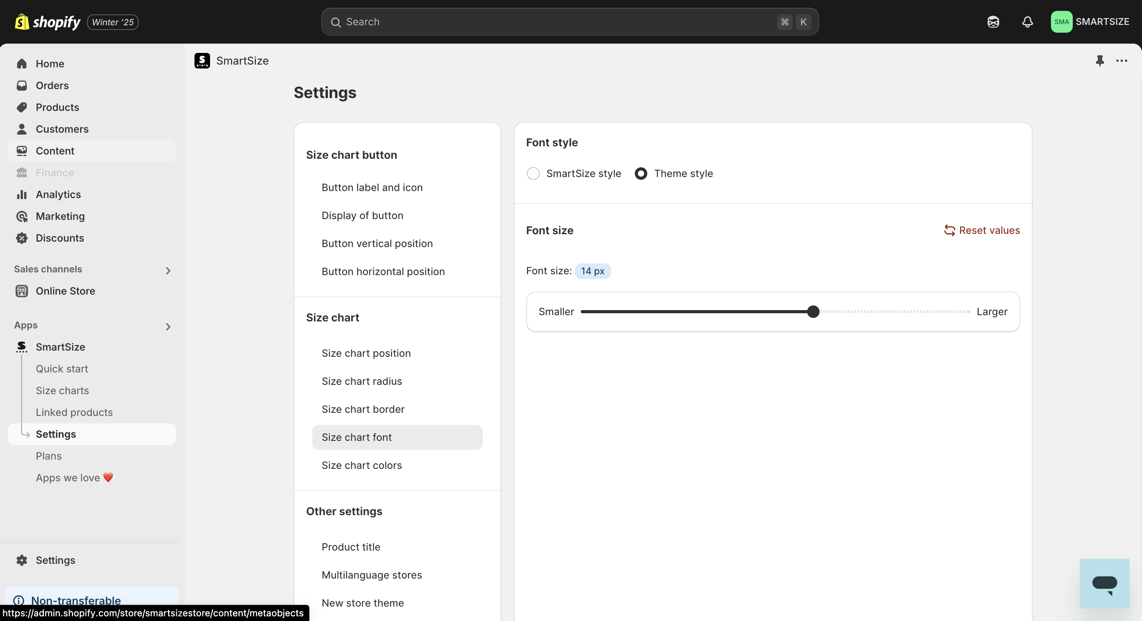Click the SmartSize logo in app header
This screenshot has width=1142, height=621.
click(x=202, y=60)
